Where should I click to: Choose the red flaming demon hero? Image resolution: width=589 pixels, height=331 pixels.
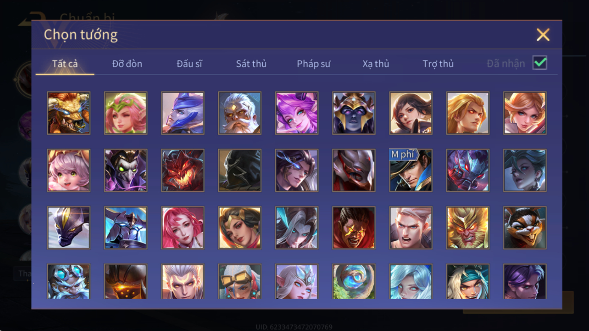(x=182, y=170)
